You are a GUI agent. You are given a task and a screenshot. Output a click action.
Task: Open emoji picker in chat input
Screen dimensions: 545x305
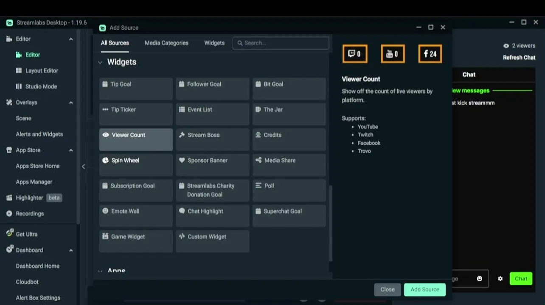pos(480,279)
